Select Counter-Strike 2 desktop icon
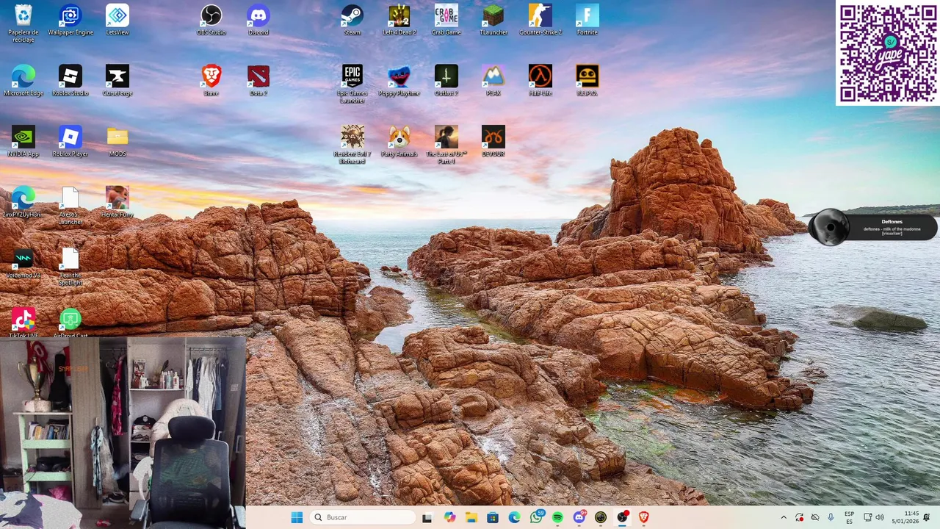940x529 pixels. point(540,20)
